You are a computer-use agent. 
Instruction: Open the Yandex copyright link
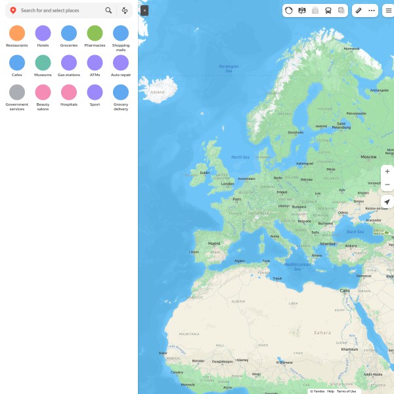point(317,391)
